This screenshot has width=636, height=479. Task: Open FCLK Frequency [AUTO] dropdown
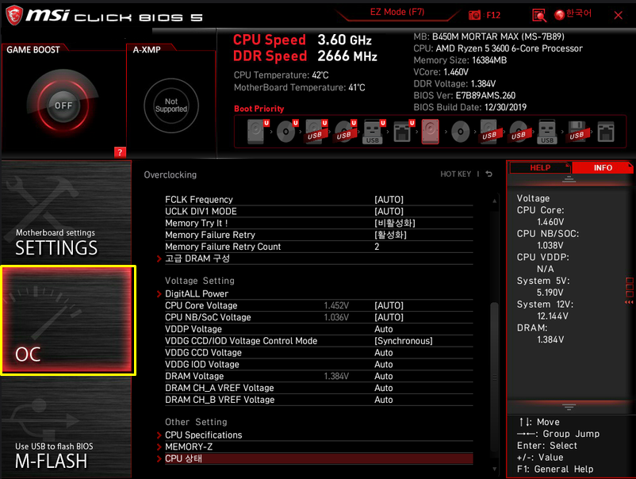pos(389,200)
